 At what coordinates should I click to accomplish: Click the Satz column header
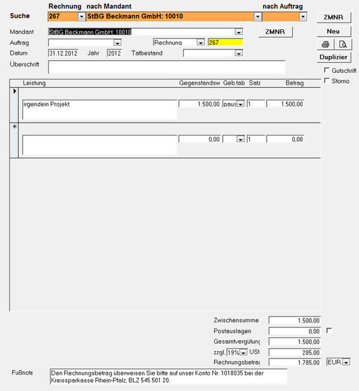255,83
